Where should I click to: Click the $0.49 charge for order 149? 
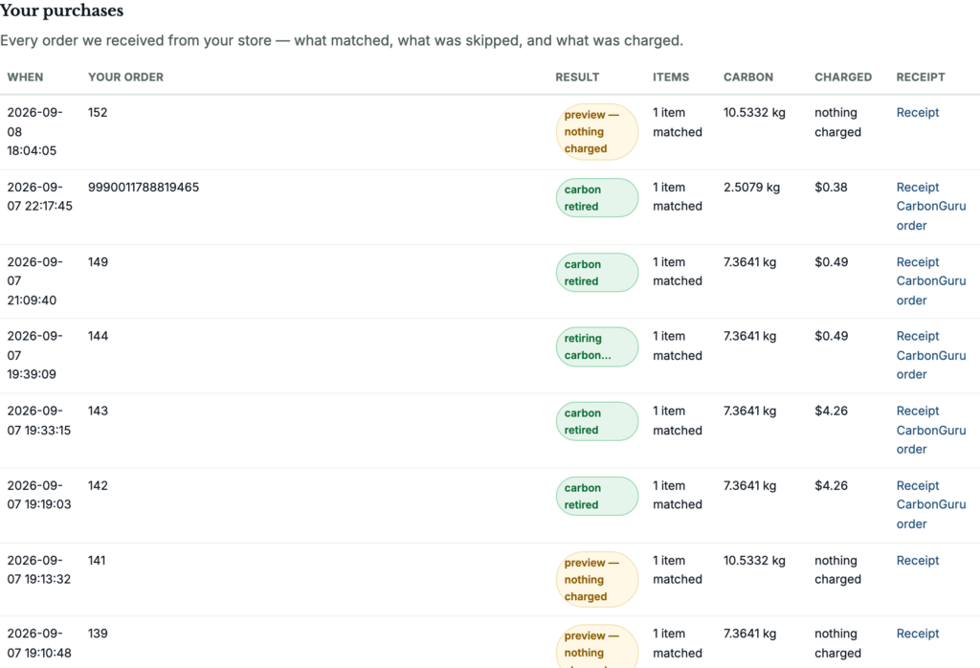832,262
